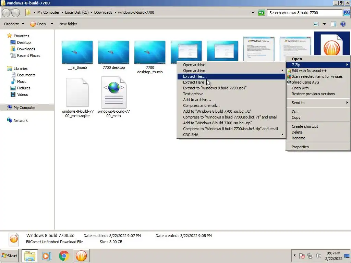Open the Help question mark icon
The image size is (351, 263).
(x=343, y=24)
